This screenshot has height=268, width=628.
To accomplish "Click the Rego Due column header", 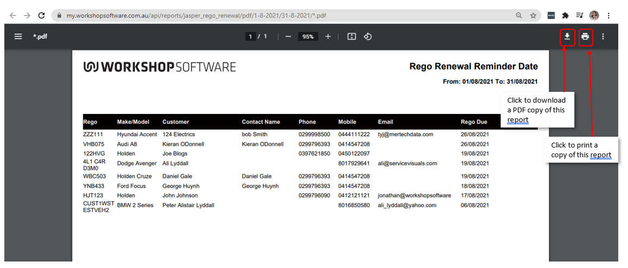I will pos(474,122).
